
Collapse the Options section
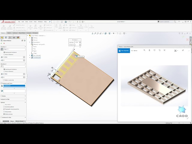pos(25,103)
